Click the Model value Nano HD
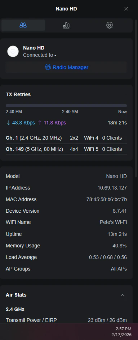 [116, 176]
